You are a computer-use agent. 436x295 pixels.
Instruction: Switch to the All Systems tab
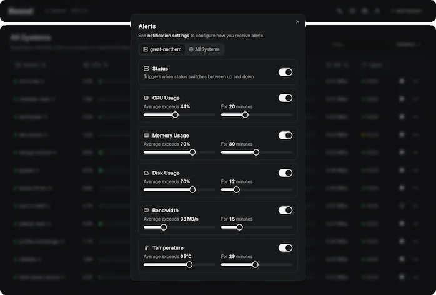(204, 49)
